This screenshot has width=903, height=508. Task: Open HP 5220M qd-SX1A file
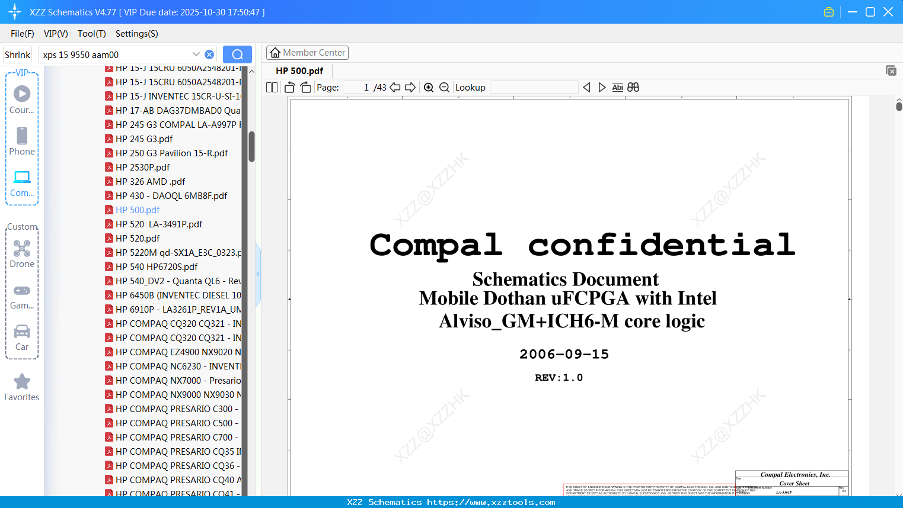[x=173, y=252]
